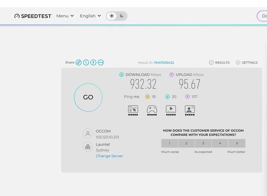The height and width of the screenshot is (196, 267).
Task: Click the upload ping value 107
Action: [194, 97]
